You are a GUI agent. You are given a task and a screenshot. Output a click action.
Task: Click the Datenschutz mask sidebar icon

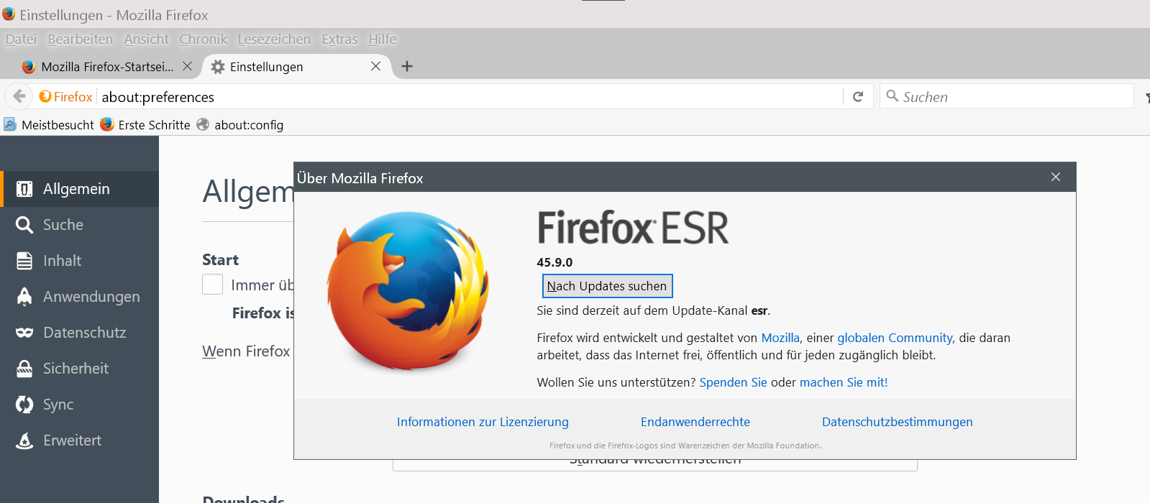pos(24,333)
